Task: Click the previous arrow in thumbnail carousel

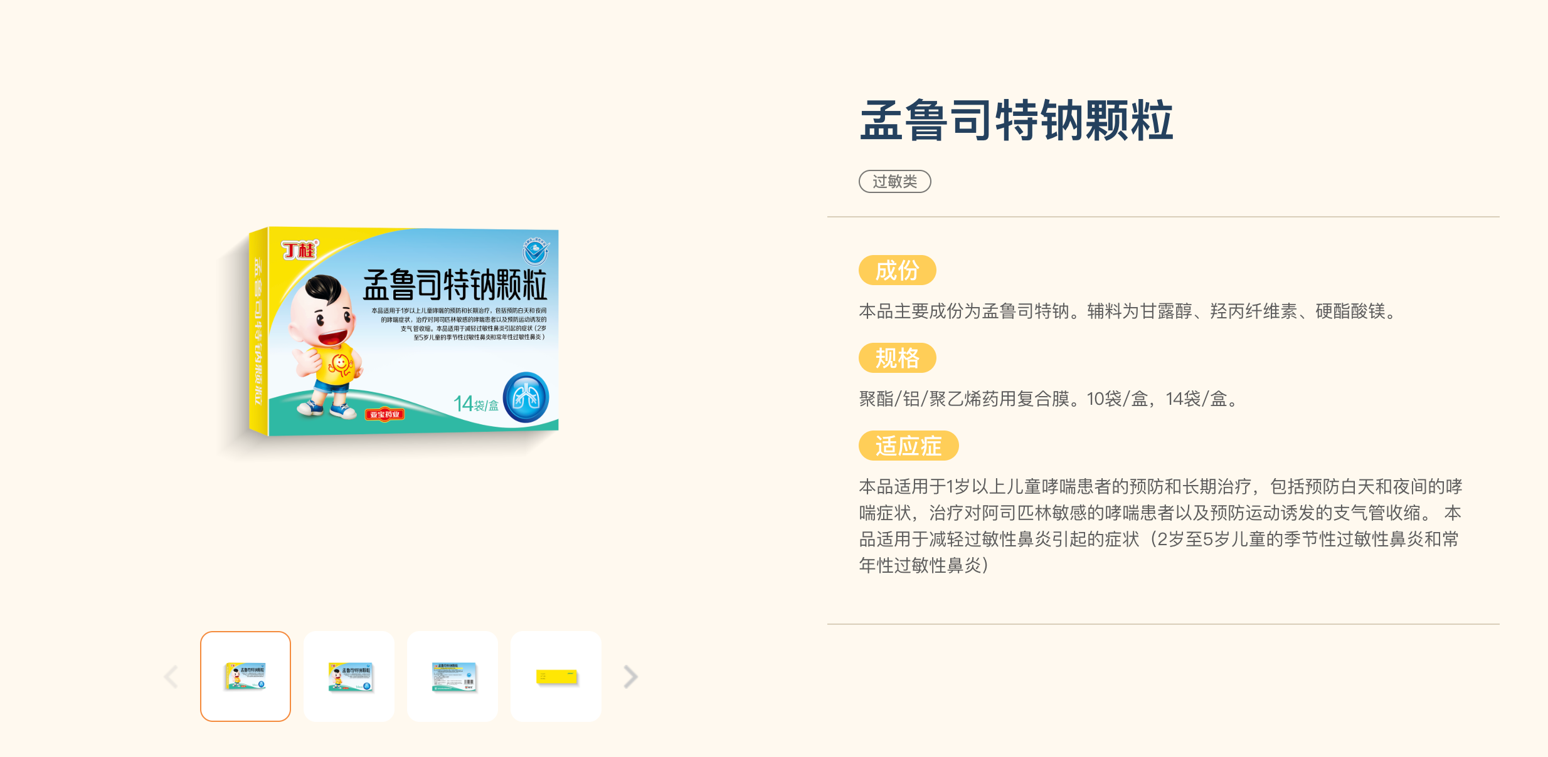Action: tap(171, 677)
